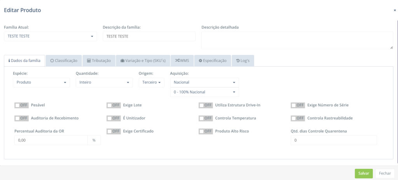The image size is (398, 180).
Task: Click the Descrição detalhada text area
Action: (297, 40)
